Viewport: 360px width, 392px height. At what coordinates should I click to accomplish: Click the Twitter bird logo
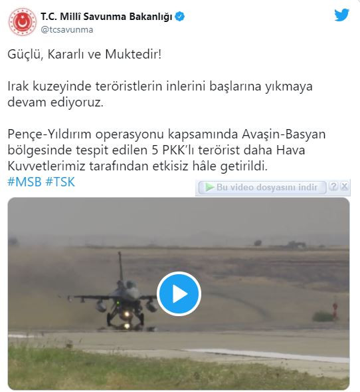tap(341, 15)
